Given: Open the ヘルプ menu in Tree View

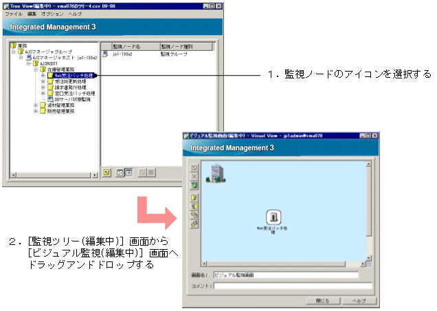Looking at the screenshot, I should (75, 14).
